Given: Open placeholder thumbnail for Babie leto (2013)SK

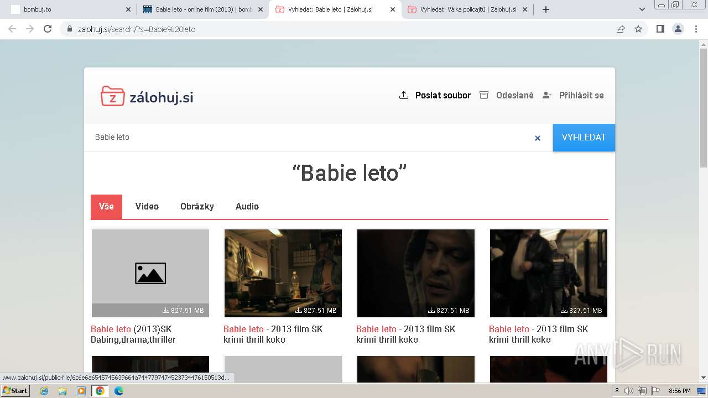Looking at the screenshot, I should point(150,273).
